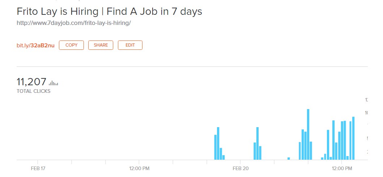The width and height of the screenshot is (383, 177).
Task: Click the FEB 17 axis label
Action: (38, 168)
